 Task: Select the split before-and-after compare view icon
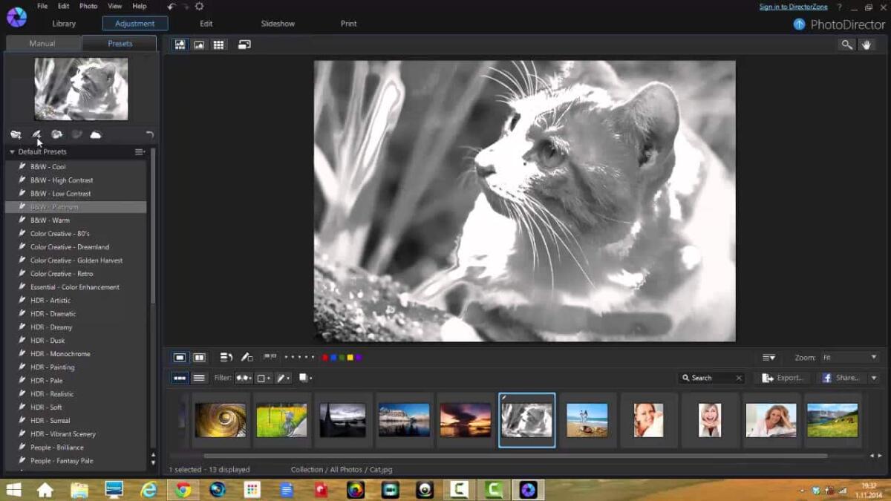[200, 357]
